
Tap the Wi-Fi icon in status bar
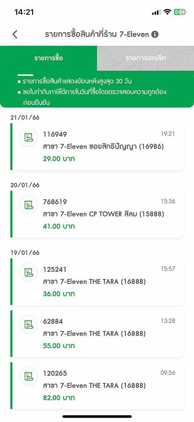(167, 12)
